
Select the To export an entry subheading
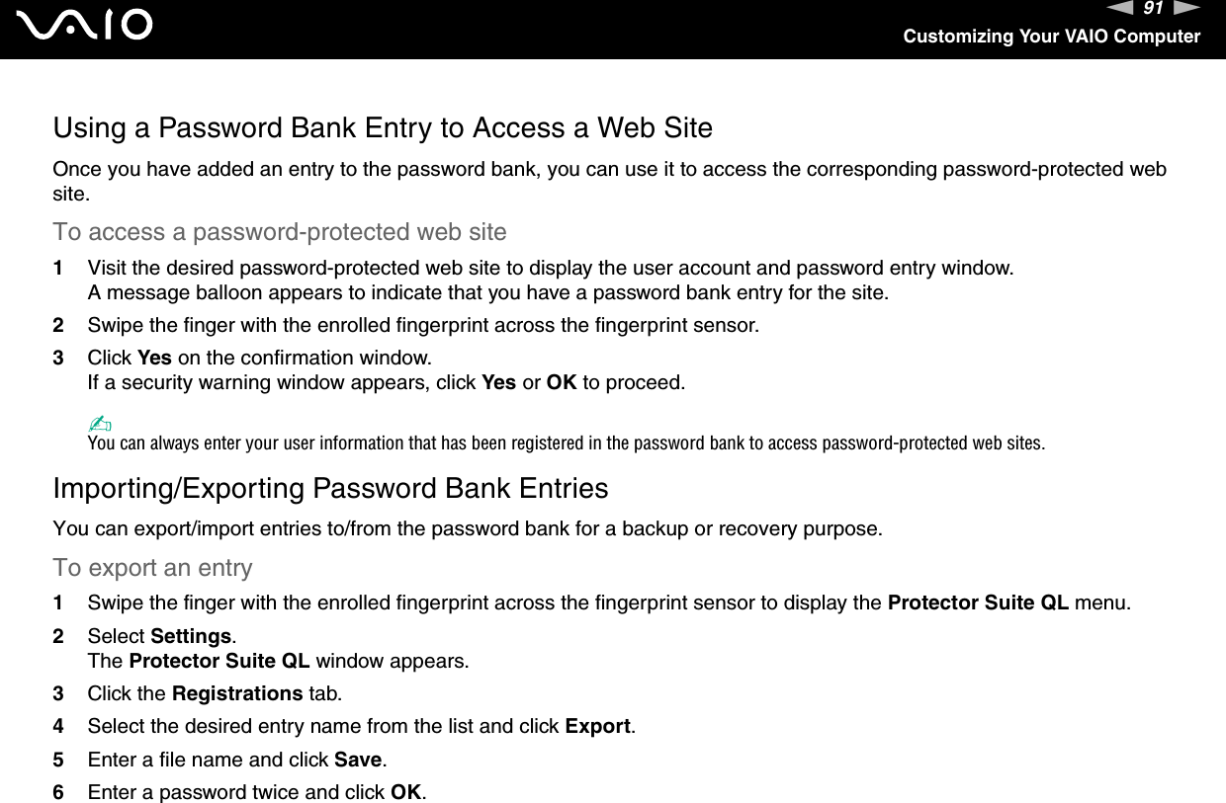click(x=153, y=568)
